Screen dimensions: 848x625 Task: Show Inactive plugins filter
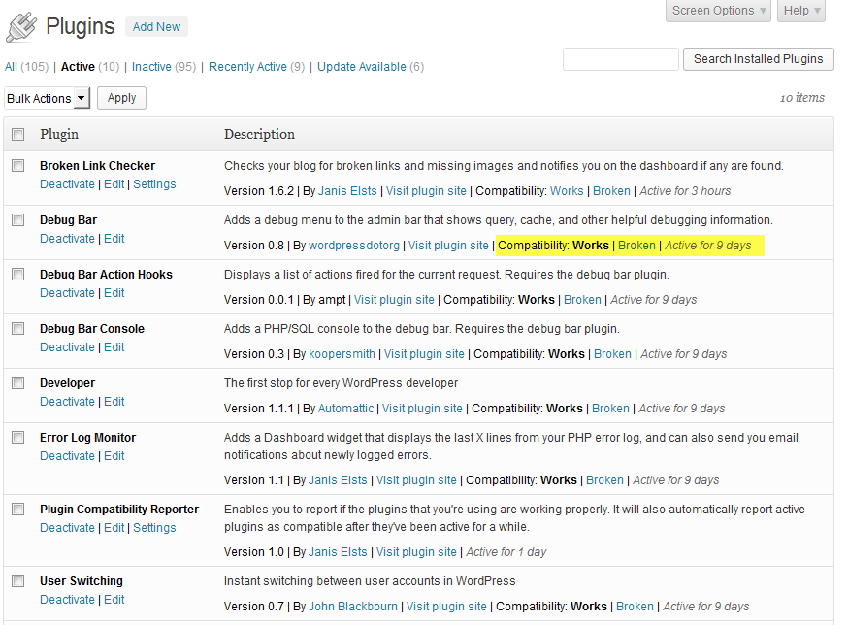pos(151,67)
